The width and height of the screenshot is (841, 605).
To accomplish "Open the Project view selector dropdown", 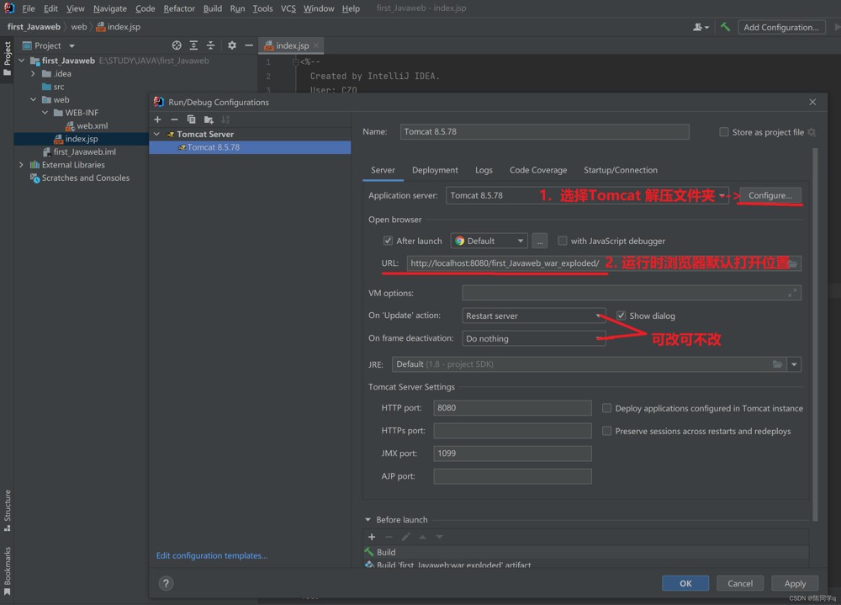I will (x=71, y=45).
